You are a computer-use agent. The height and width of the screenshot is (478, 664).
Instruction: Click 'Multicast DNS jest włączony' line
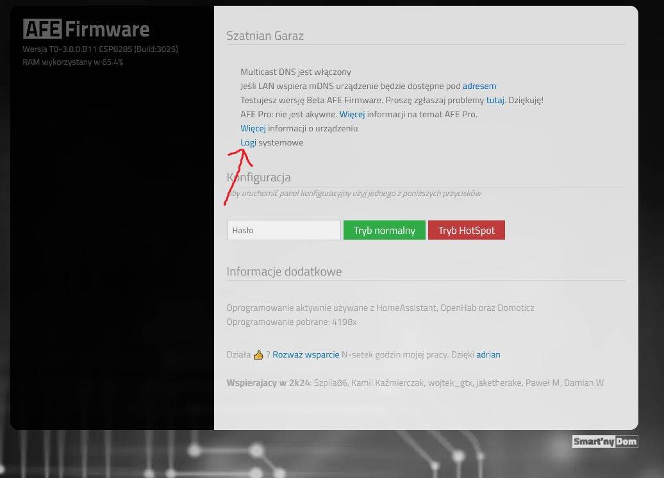[295, 72]
